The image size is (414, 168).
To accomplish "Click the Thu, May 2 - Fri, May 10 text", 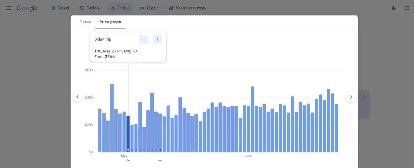I will tap(116, 51).
